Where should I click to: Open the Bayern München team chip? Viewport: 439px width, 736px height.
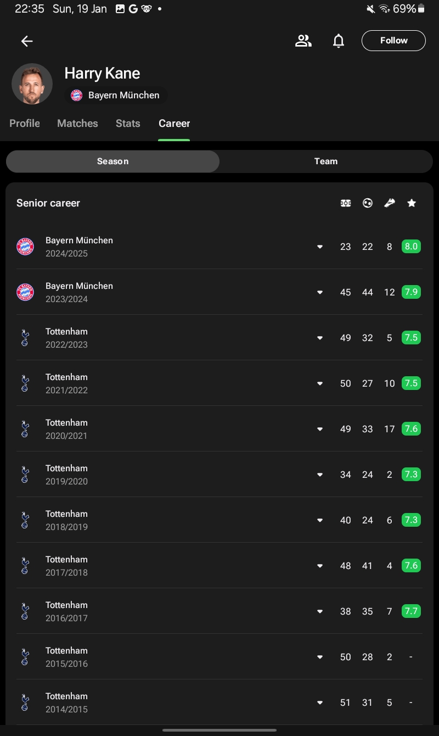click(115, 96)
